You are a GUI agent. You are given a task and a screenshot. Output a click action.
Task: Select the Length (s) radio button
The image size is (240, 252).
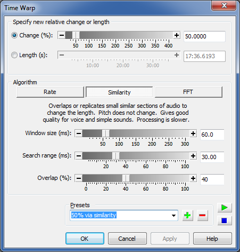point(14,55)
